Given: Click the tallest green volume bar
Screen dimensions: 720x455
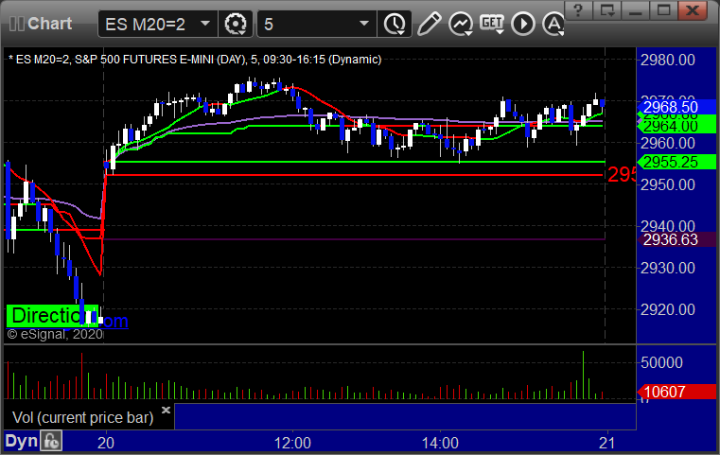Looking at the screenshot, I should pos(583,376).
